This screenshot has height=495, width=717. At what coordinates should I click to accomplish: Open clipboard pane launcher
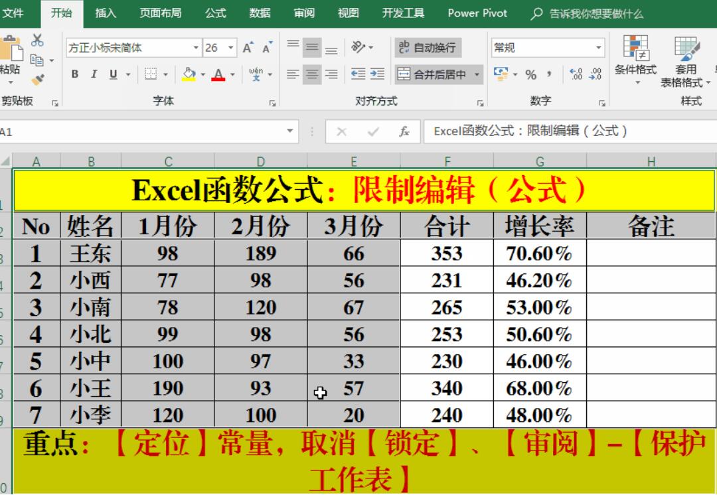click(x=55, y=104)
